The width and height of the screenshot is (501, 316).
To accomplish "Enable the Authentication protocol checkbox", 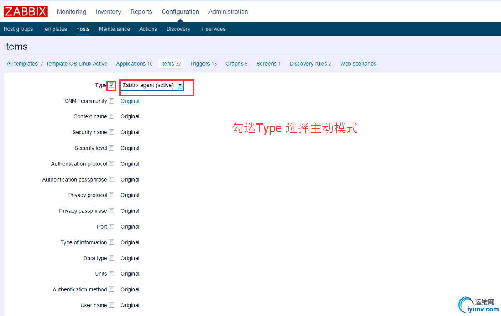I will click(111, 164).
